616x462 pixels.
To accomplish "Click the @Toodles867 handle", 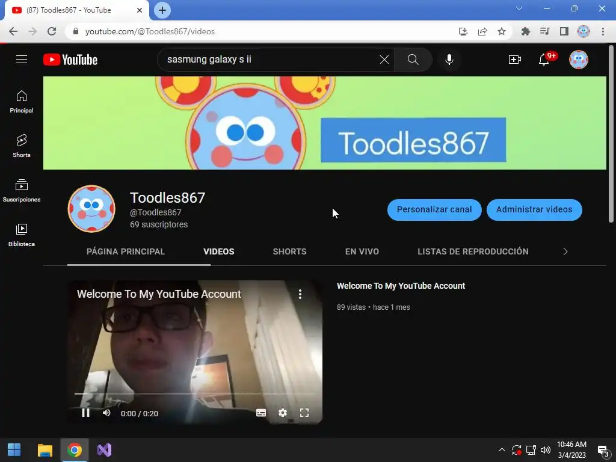I will tap(156, 212).
